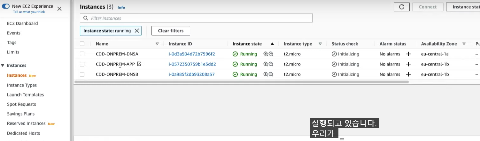This screenshot has width=480, height=141.
Task: Sort by Instance state column arrow
Action: tap(272, 44)
